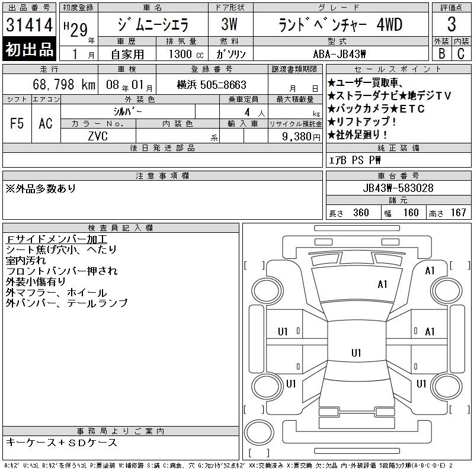Click sales point ★バックカメラ★ETC
The height and width of the screenshot is (474, 474).
click(x=376, y=108)
